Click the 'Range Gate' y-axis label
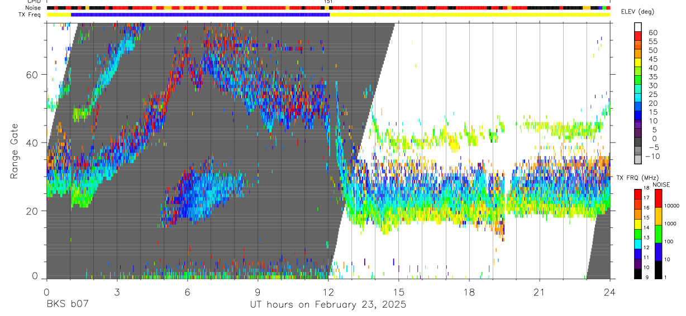 (14, 151)
